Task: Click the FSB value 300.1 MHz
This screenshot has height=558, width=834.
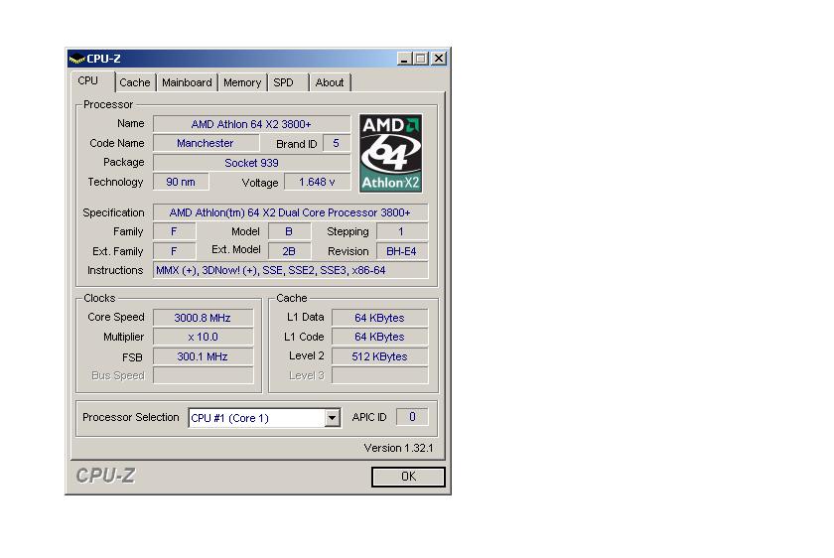Action: point(203,356)
